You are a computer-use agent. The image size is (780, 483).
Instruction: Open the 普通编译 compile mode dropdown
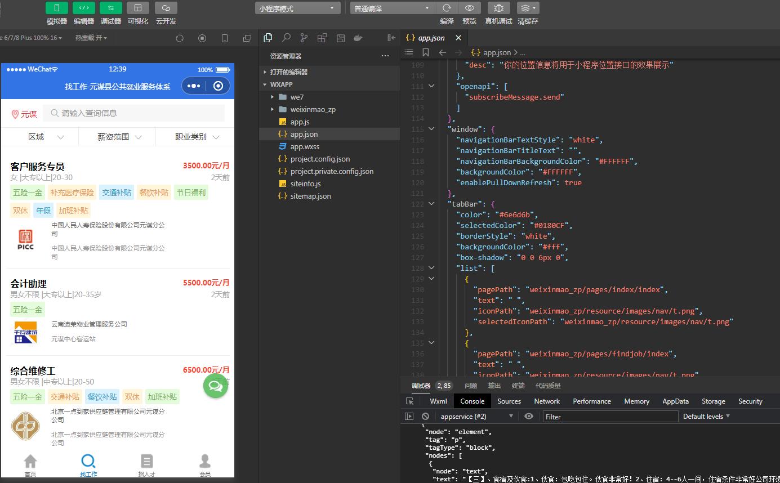click(x=392, y=8)
